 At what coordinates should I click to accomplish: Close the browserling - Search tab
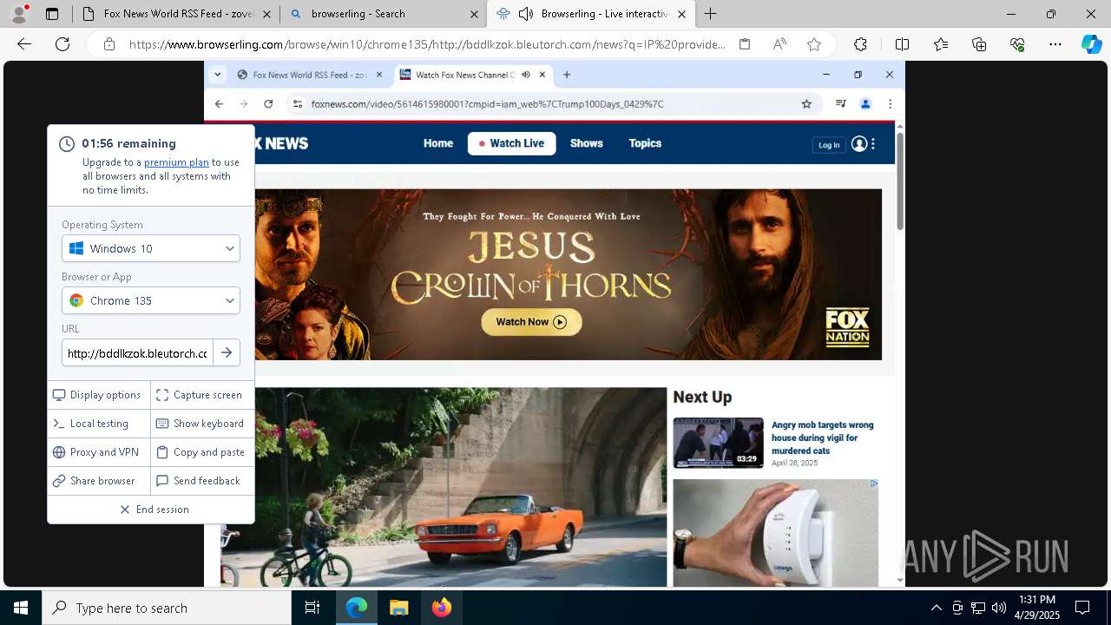click(474, 14)
